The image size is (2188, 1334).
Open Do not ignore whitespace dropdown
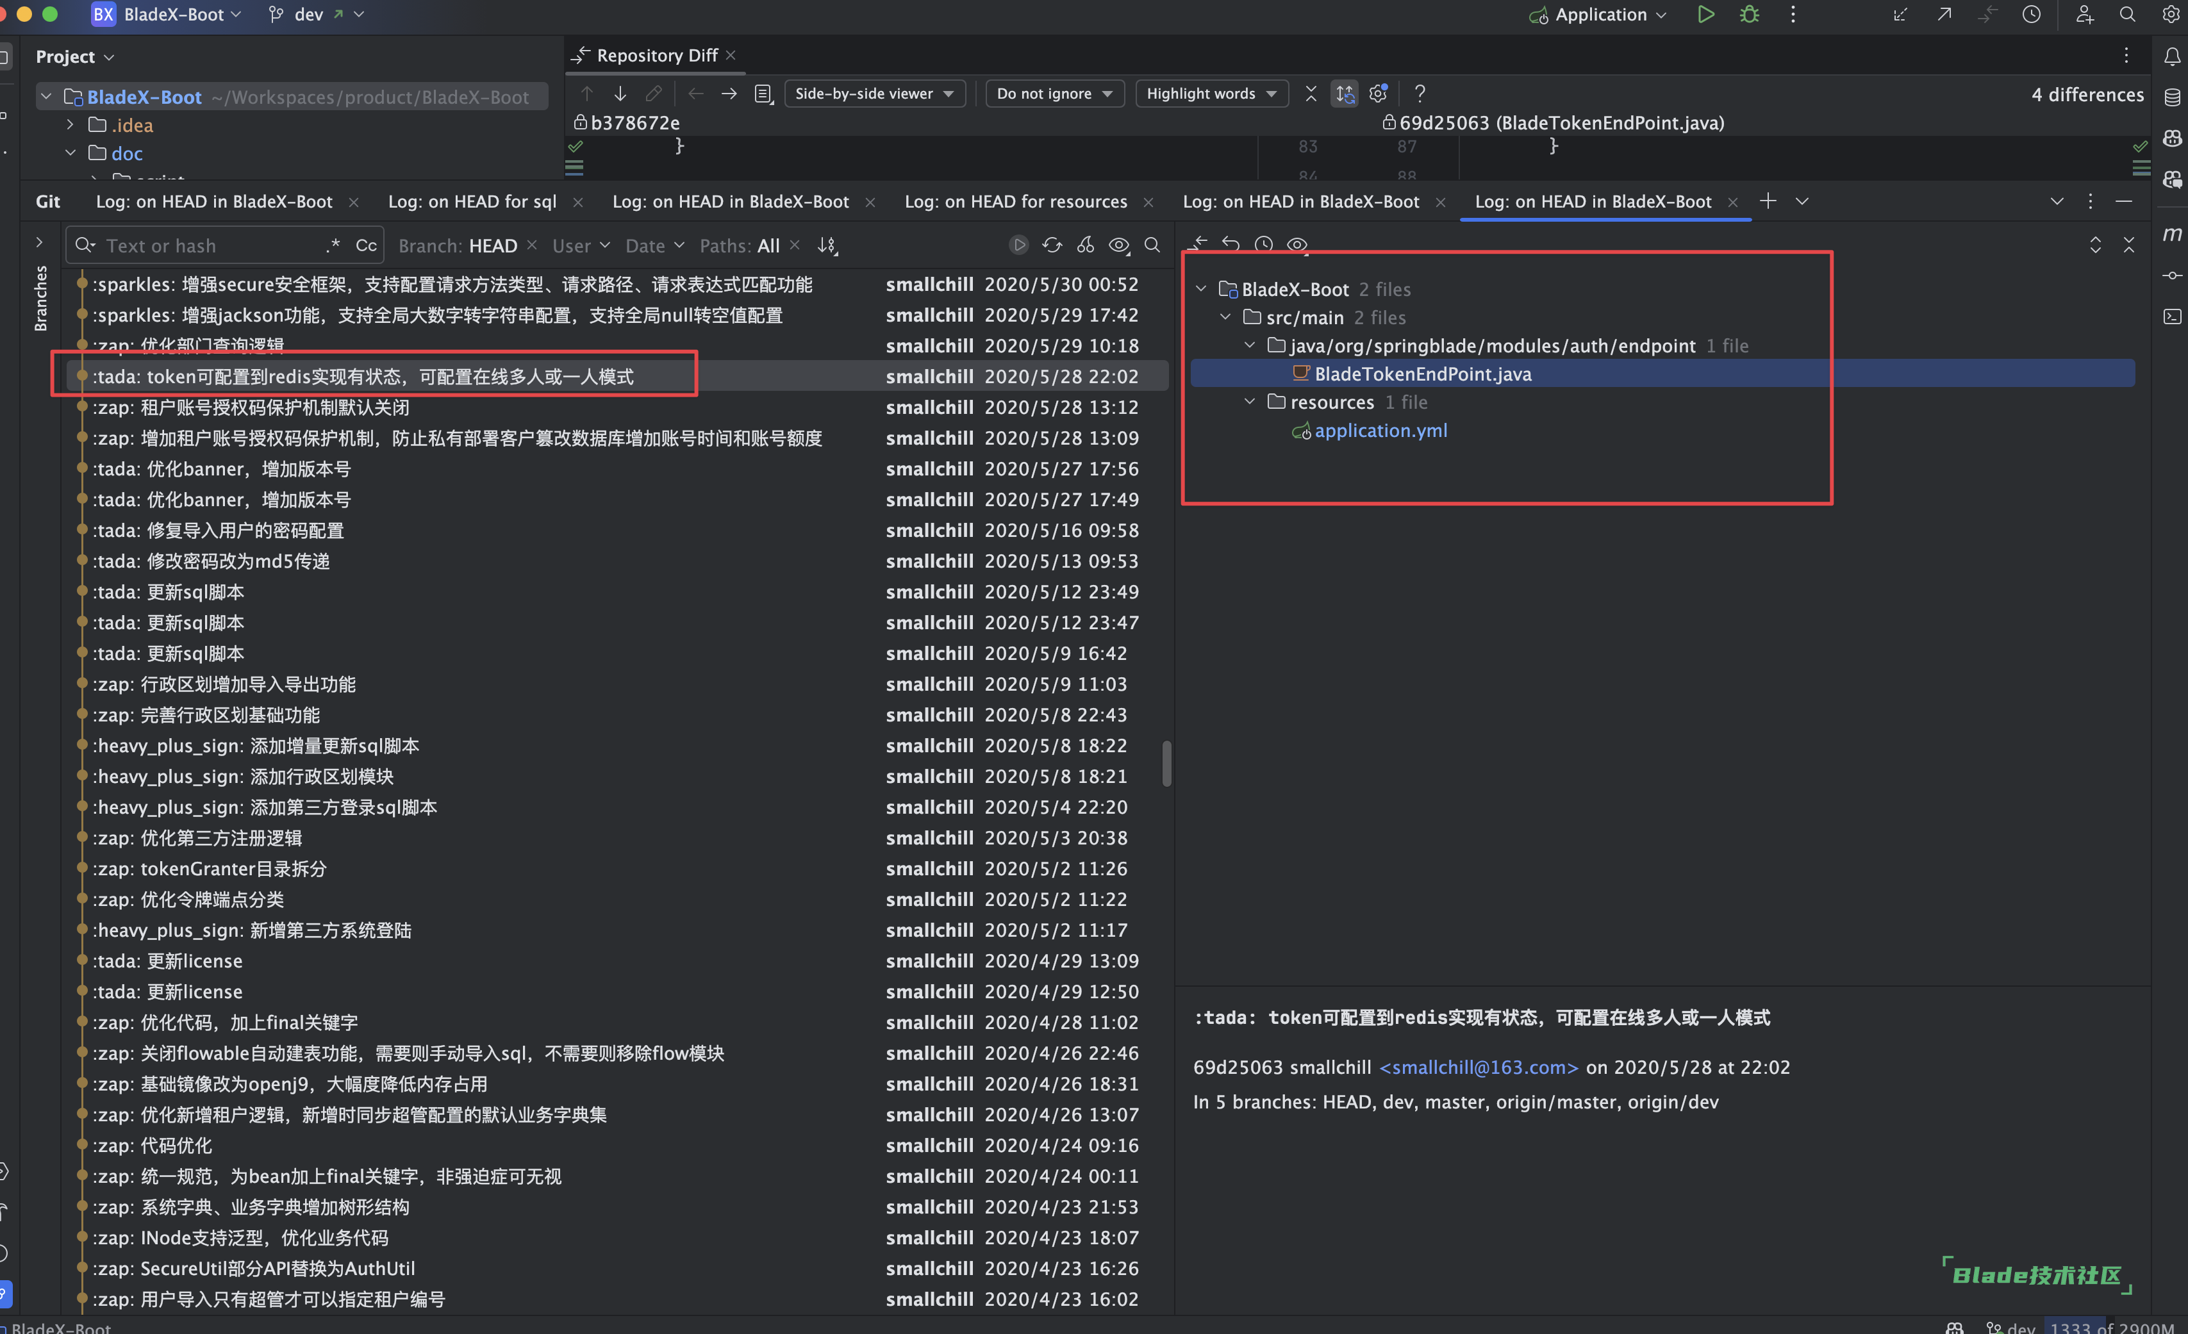tap(1054, 93)
